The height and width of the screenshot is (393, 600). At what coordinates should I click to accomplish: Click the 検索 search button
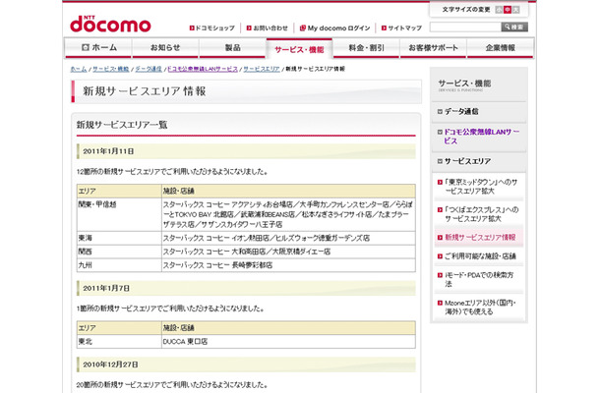[514, 27]
